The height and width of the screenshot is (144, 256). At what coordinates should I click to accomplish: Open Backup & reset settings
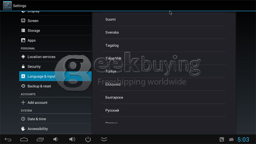55,86
